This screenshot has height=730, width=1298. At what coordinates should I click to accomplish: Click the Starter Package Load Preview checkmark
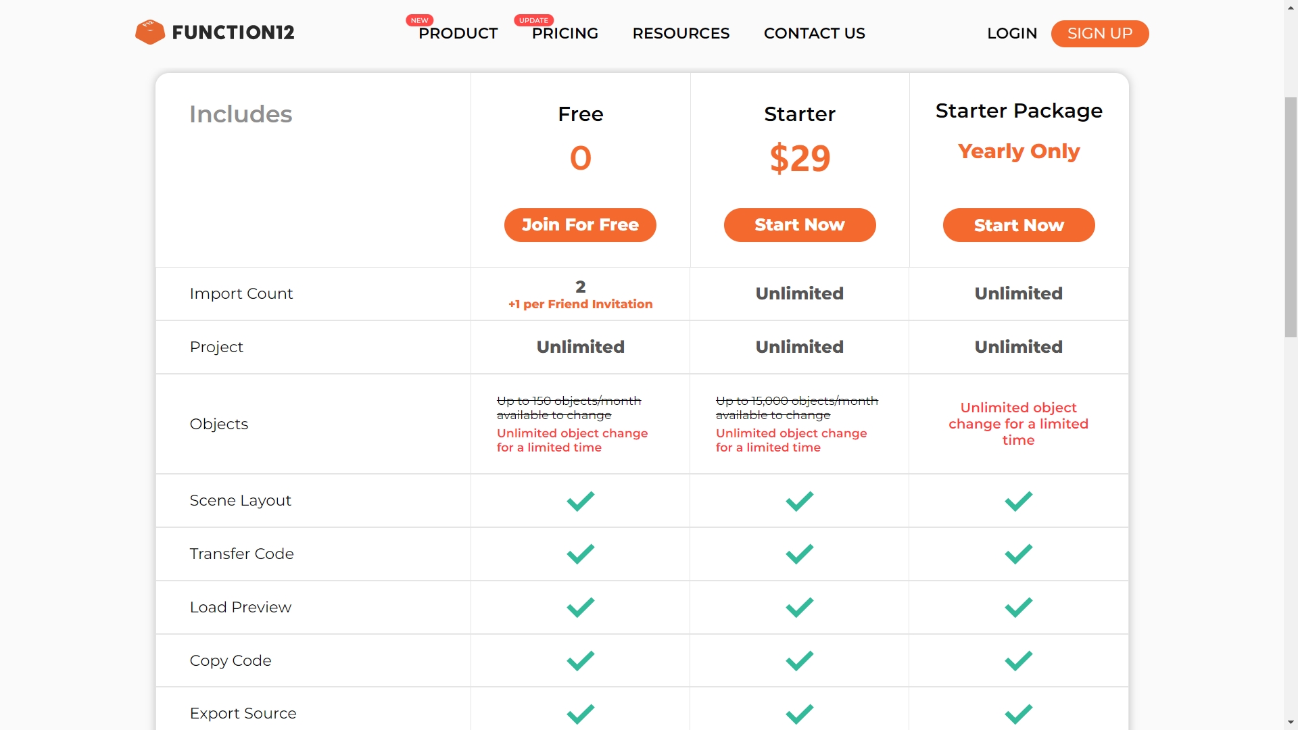(x=1019, y=608)
